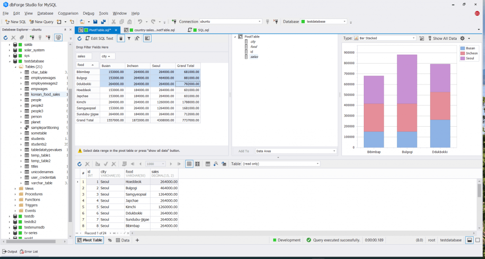485x259 pixels.
Task: Select the Data view tab at bottom
Action: point(123,240)
